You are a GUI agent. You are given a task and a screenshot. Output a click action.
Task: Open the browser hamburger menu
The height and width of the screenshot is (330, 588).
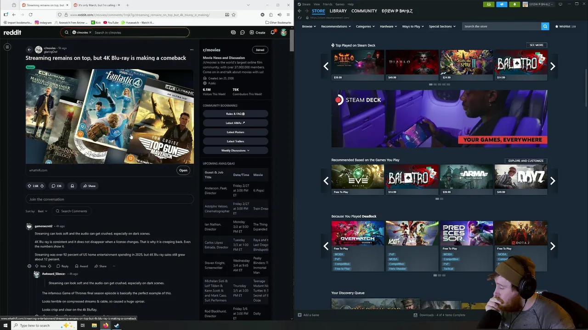coord(288,15)
